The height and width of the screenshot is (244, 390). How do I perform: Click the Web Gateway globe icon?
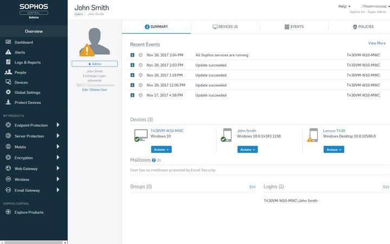tap(8, 168)
